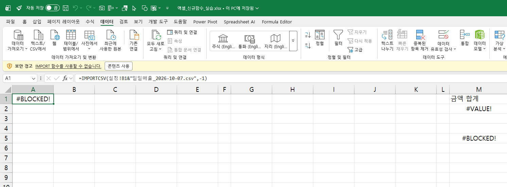The height and width of the screenshot is (187, 507).
Task: Open the Power Pivot tab
Action: [x=205, y=22]
